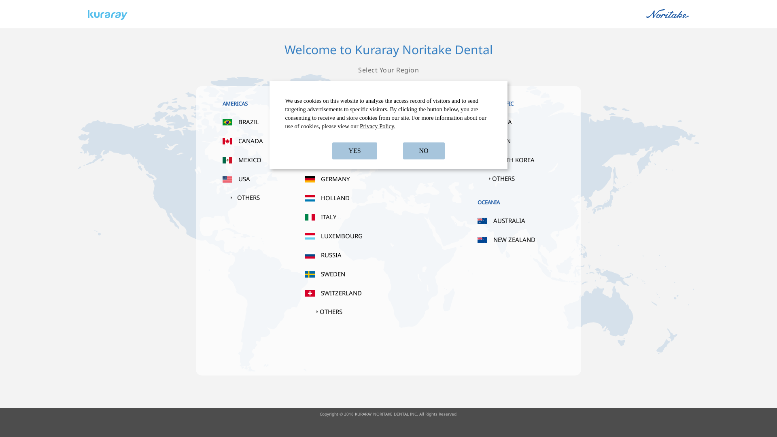This screenshot has width=777, height=437.
Task: Click the OCEANIA heading
Action: click(x=488, y=202)
